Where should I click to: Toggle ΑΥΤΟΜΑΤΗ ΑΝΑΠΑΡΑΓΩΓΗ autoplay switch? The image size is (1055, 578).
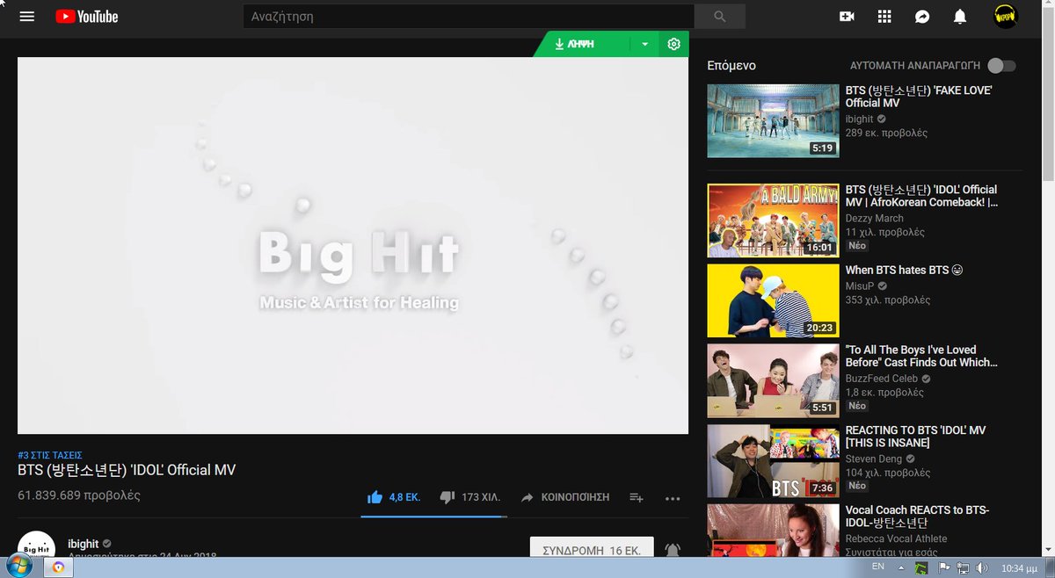tap(1000, 66)
